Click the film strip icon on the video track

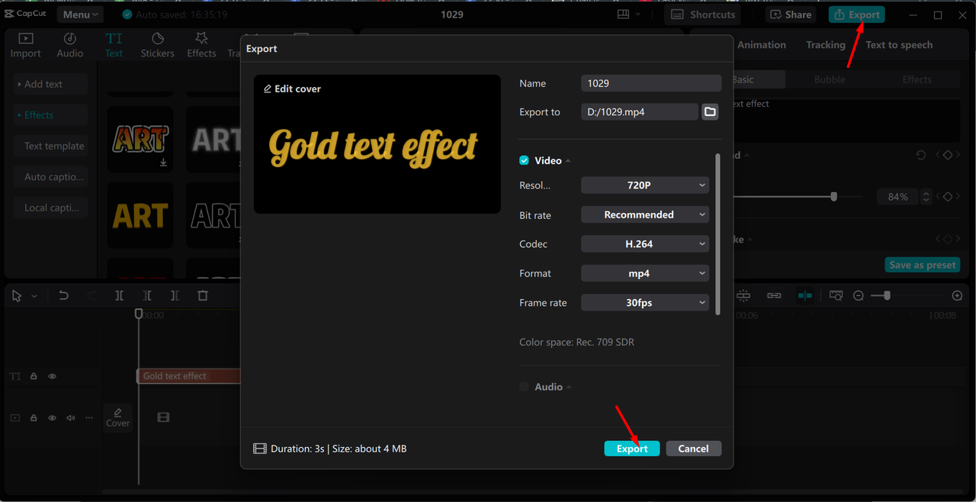pyautogui.click(x=163, y=417)
